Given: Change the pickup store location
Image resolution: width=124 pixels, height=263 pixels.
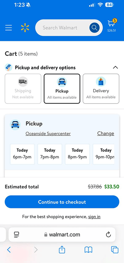Looking at the screenshot, I should tap(105, 134).
